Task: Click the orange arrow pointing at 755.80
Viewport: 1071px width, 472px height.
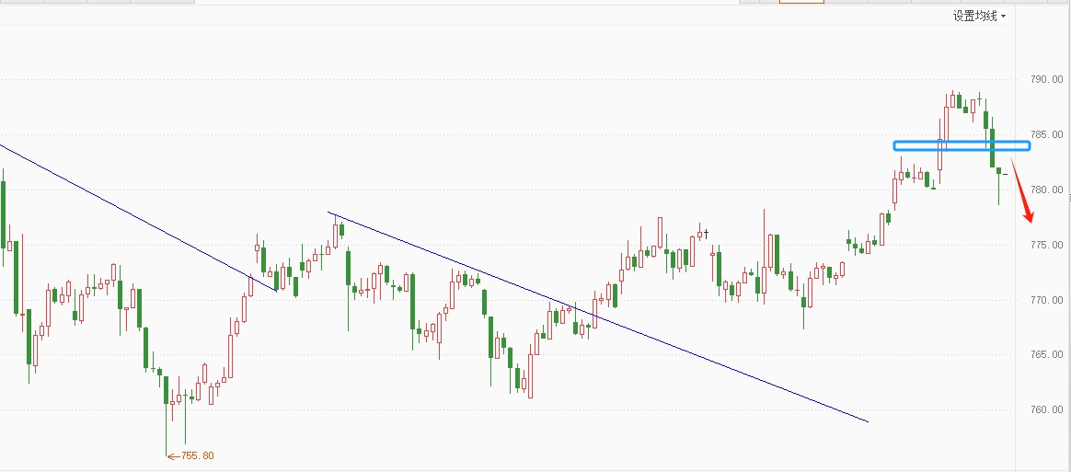Action: [x=172, y=455]
